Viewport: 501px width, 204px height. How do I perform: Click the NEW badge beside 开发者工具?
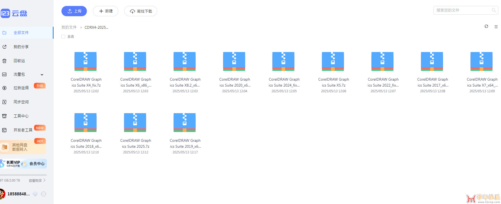click(x=40, y=128)
